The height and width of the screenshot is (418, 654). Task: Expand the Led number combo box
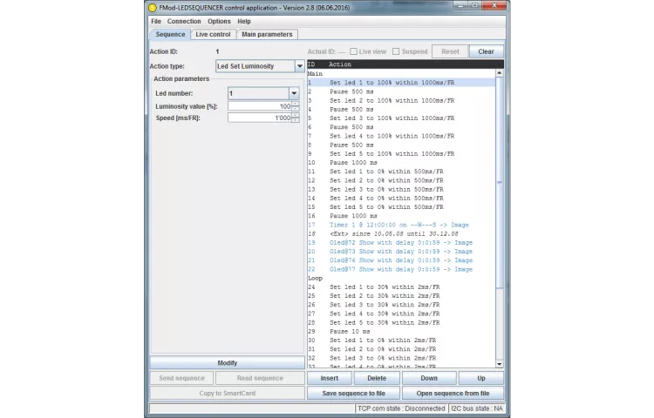(x=294, y=93)
